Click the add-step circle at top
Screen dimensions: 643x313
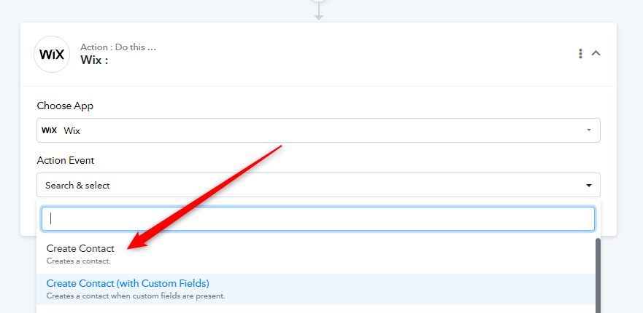(x=319, y=1)
